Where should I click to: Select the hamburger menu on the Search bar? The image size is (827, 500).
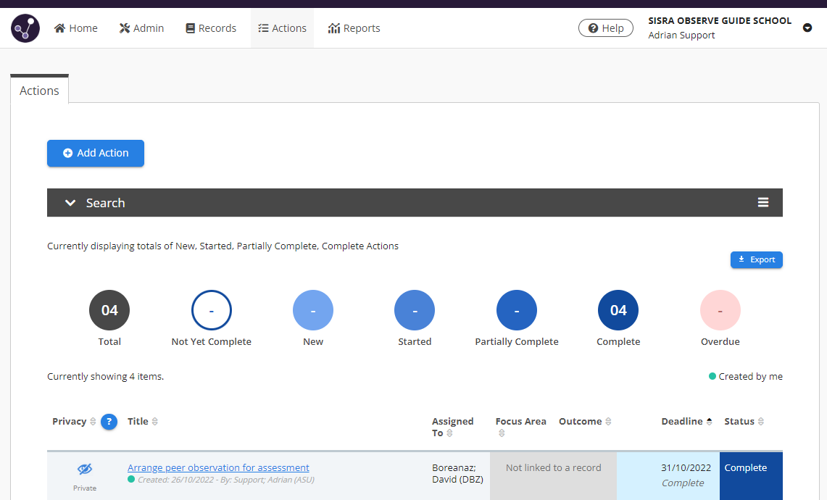[762, 202]
